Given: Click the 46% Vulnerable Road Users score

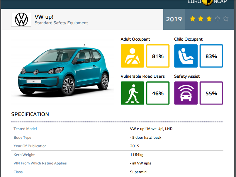Looking at the screenshot, I should click(x=158, y=93).
